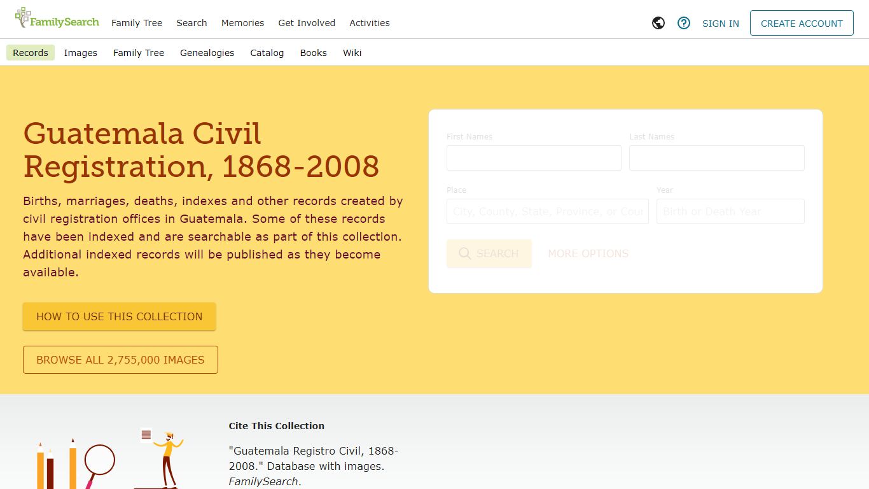Browse all 2,755,000 images button
The height and width of the screenshot is (489, 869).
point(120,360)
